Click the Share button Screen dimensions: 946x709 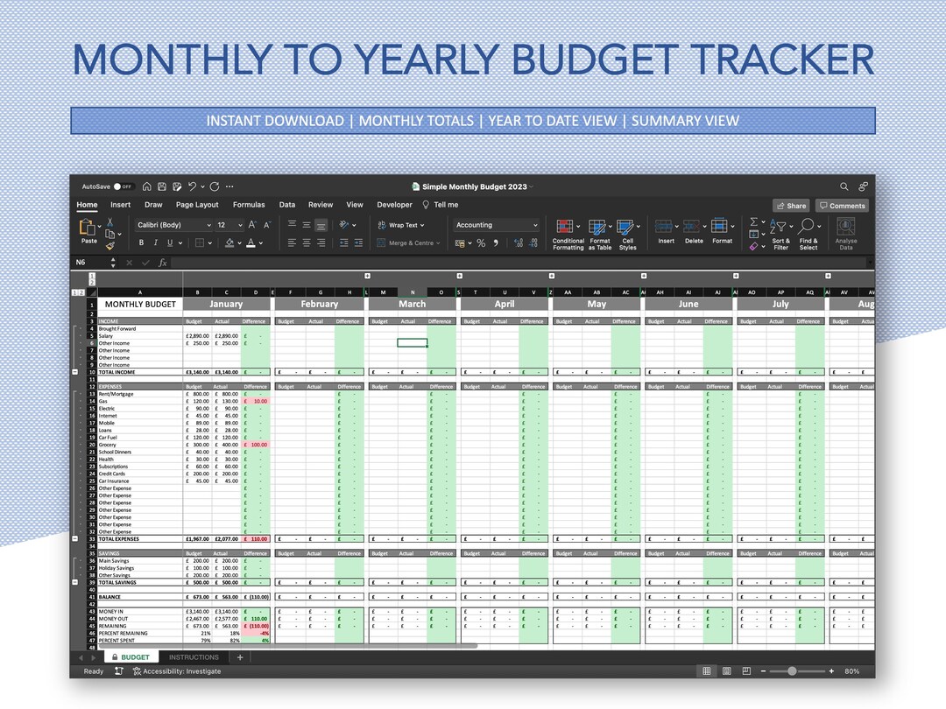point(791,205)
